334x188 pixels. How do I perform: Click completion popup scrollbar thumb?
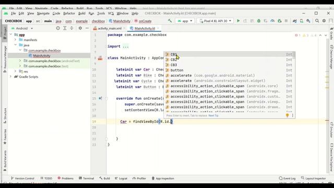pos(294,56)
